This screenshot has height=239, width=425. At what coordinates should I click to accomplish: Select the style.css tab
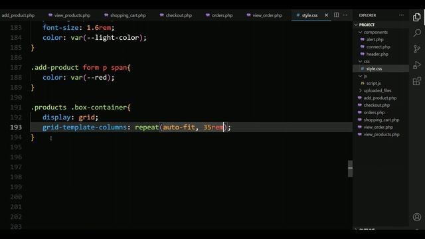click(x=309, y=15)
